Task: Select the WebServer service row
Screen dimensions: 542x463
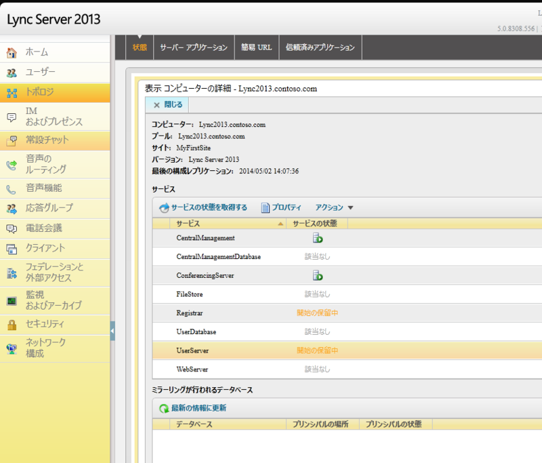Action: click(347, 369)
